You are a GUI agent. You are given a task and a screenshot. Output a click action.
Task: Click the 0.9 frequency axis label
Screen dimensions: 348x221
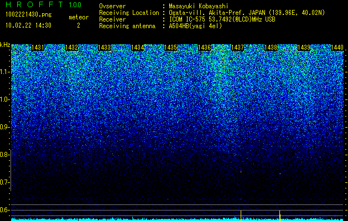(4, 127)
